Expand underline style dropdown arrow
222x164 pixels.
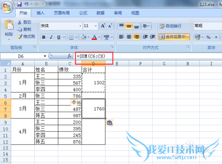(x=64, y=37)
